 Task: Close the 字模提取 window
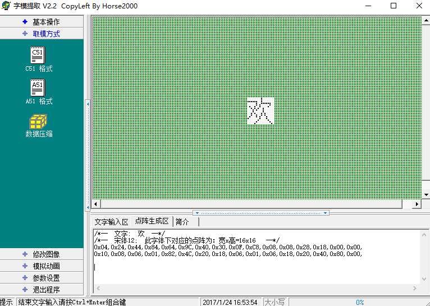tap(419, 6)
